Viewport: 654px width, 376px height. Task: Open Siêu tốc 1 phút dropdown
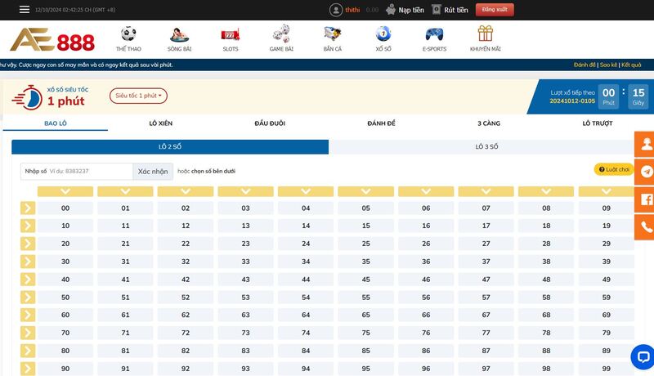(138, 96)
